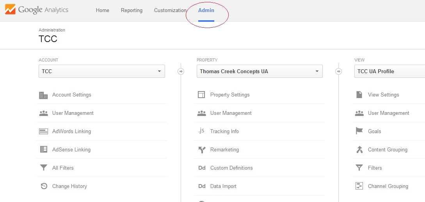Viewport: 425px width, 202px height.
Task: Go to the Home tab
Action: click(x=103, y=10)
